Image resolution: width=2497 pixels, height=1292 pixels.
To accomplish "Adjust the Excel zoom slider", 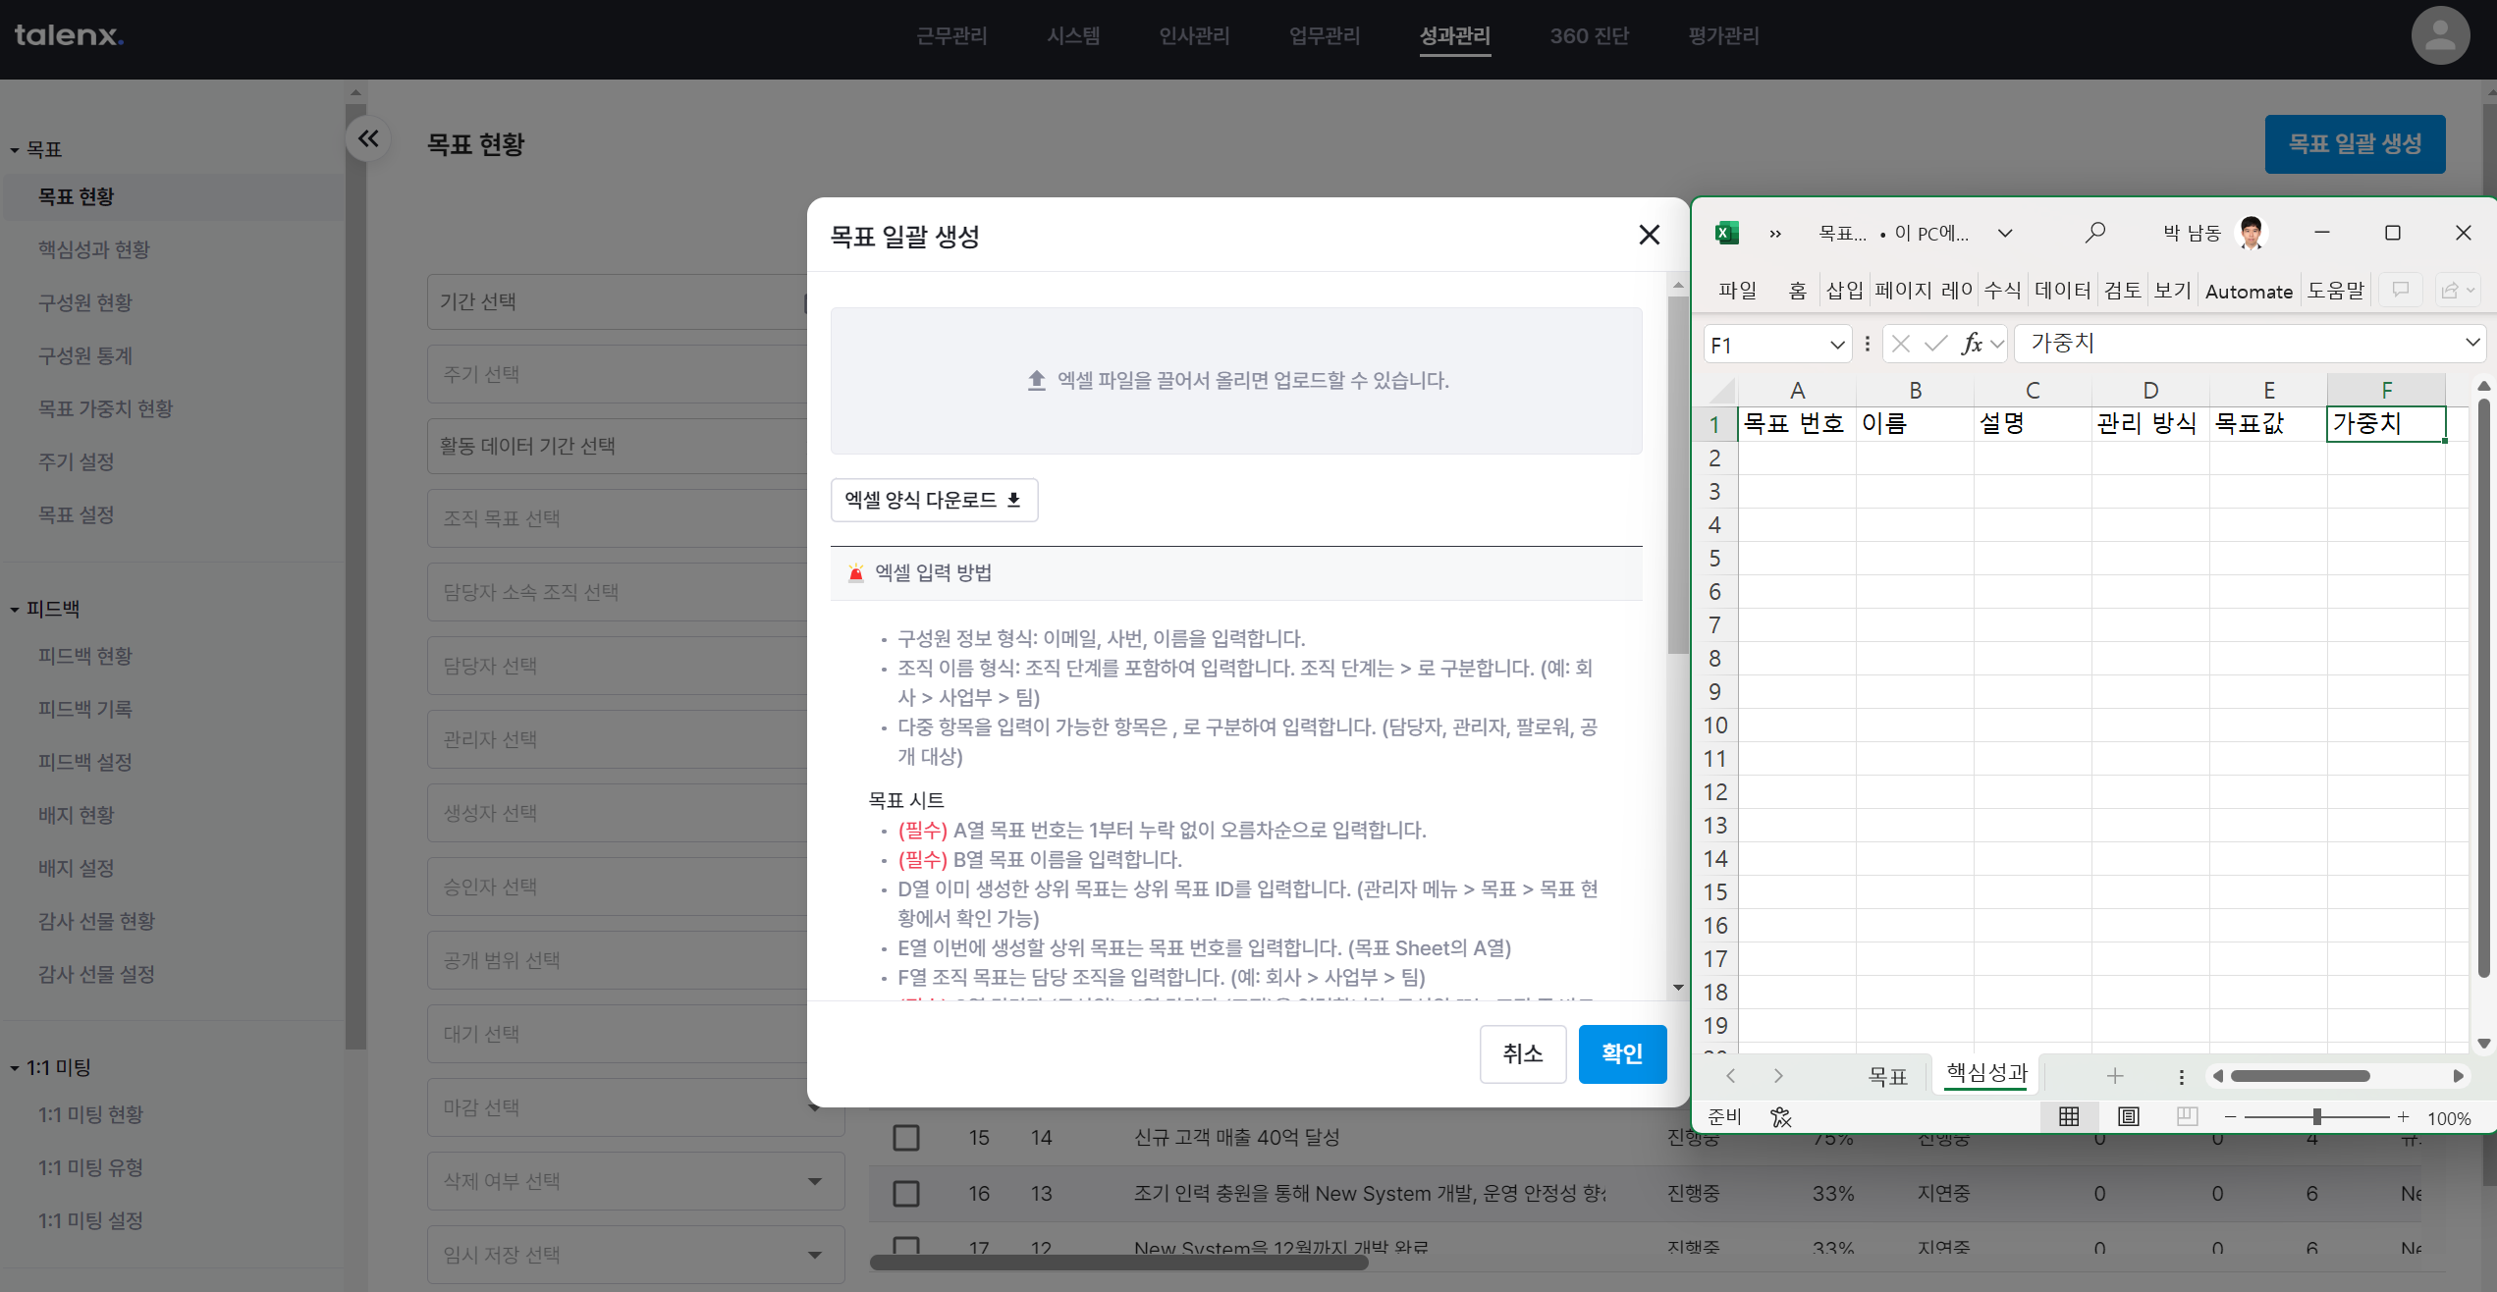I will click(x=2316, y=1117).
